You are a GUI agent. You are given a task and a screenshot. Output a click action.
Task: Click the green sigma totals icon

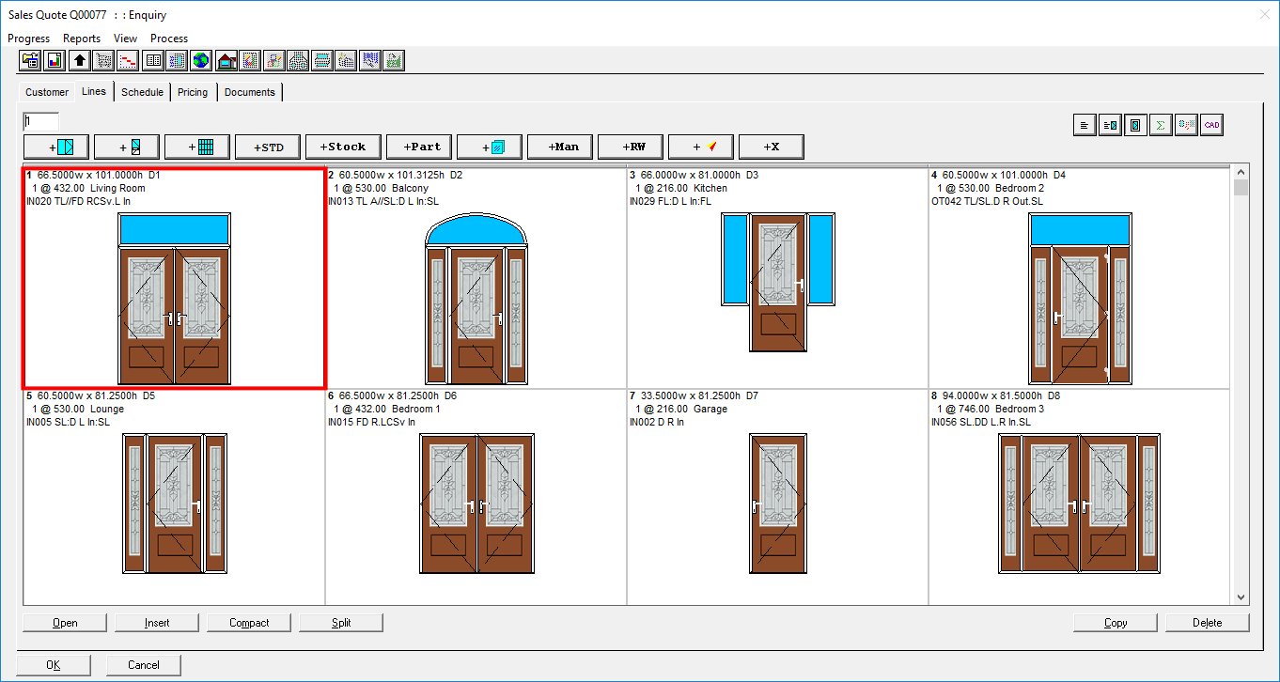coord(1161,125)
